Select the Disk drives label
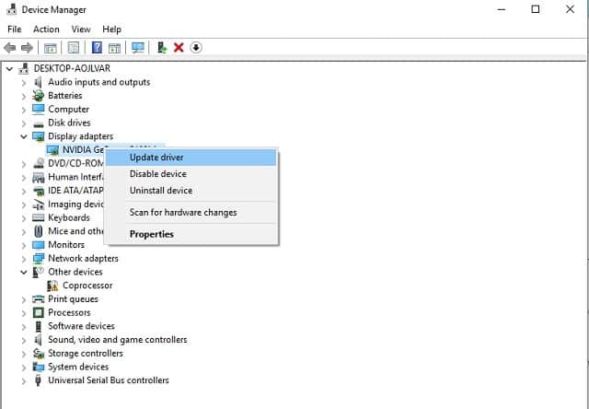Viewport: 589px width, 409px height. [69, 123]
